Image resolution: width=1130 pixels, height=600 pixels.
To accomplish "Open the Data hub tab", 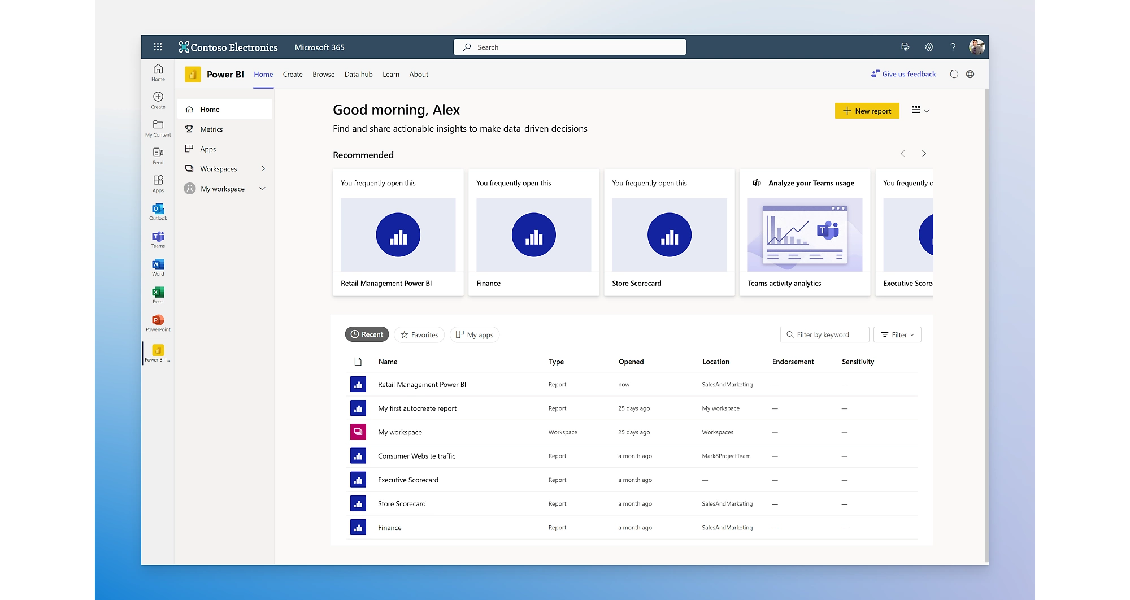I will click(359, 75).
